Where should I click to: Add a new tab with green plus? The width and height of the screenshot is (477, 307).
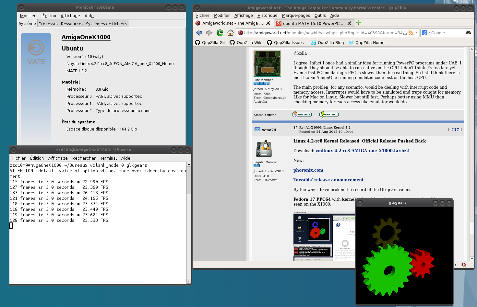pos(359,23)
